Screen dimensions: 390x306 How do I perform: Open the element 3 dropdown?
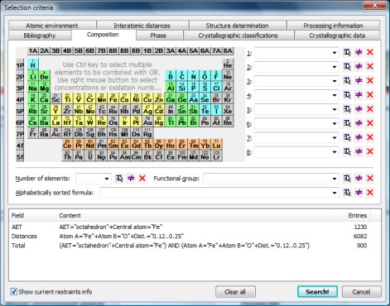tap(335, 81)
